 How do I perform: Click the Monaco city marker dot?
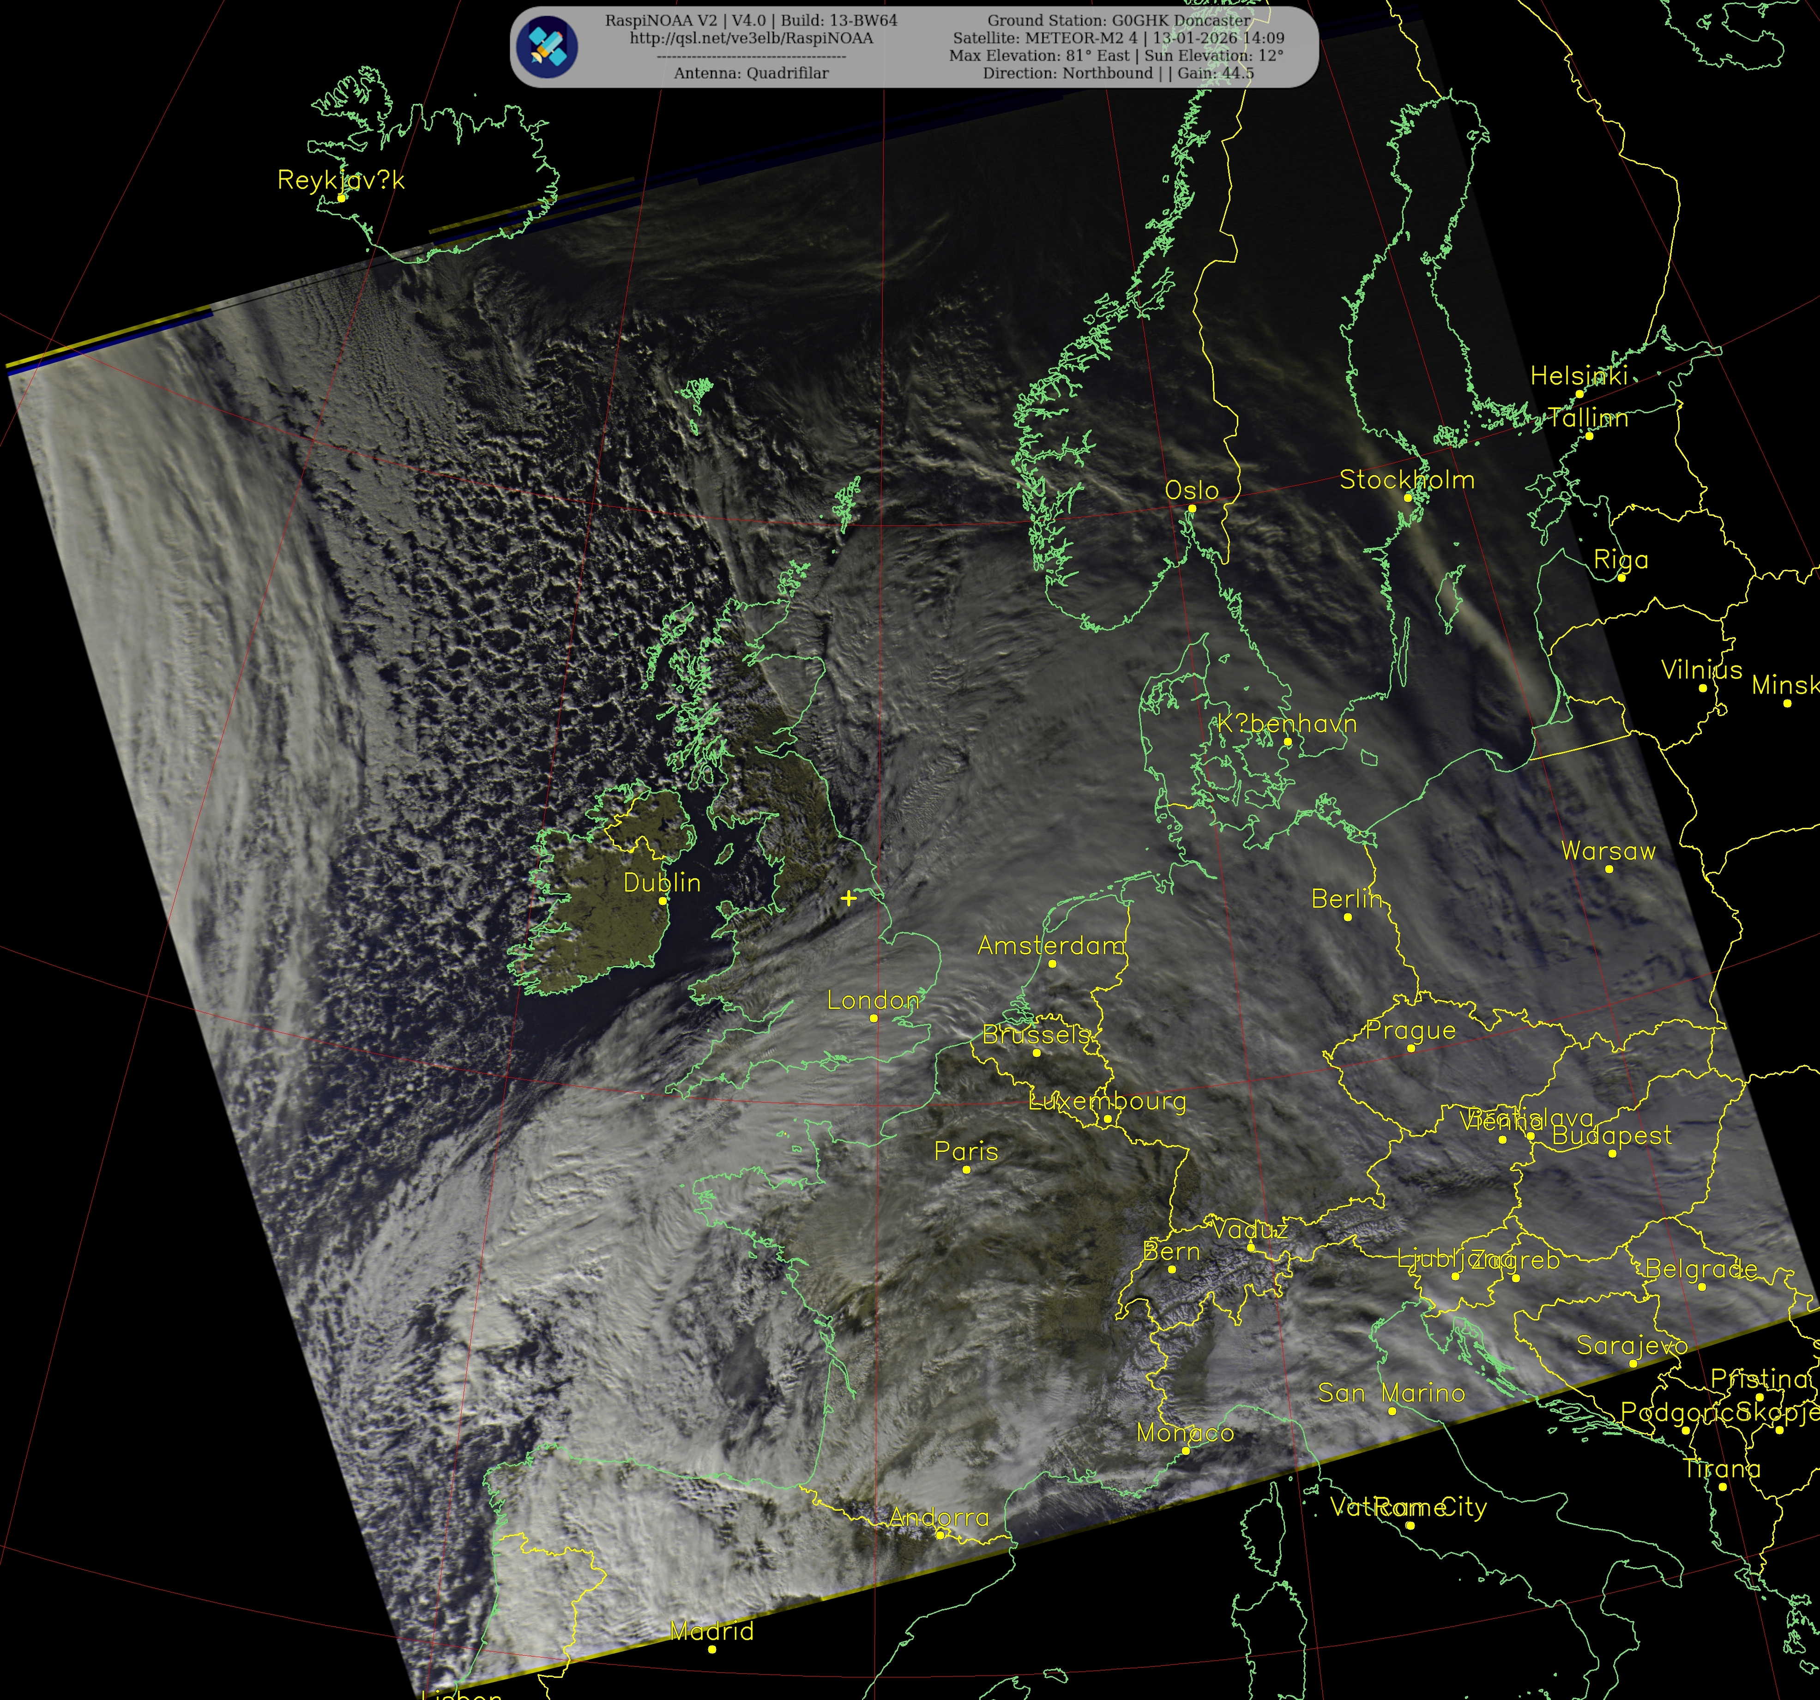(1186, 1451)
